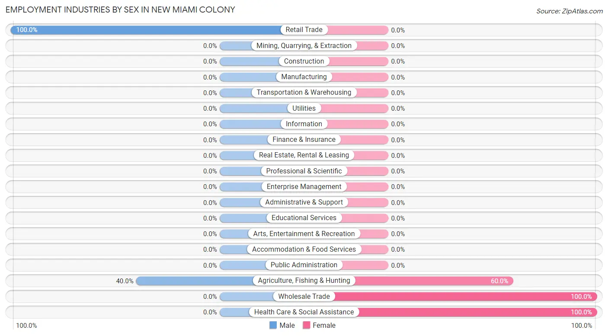This screenshot has height=336, width=608.
Task: Select the Mining, Quarrying, & Extraction label
Action: pos(304,45)
